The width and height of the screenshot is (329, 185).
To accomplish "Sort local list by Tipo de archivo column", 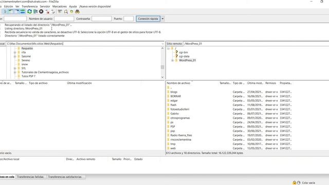I will coord(38,83).
